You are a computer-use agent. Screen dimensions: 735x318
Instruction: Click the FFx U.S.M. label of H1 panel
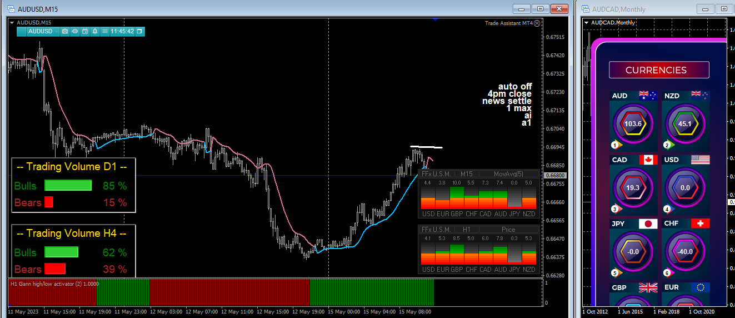point(436,229)
